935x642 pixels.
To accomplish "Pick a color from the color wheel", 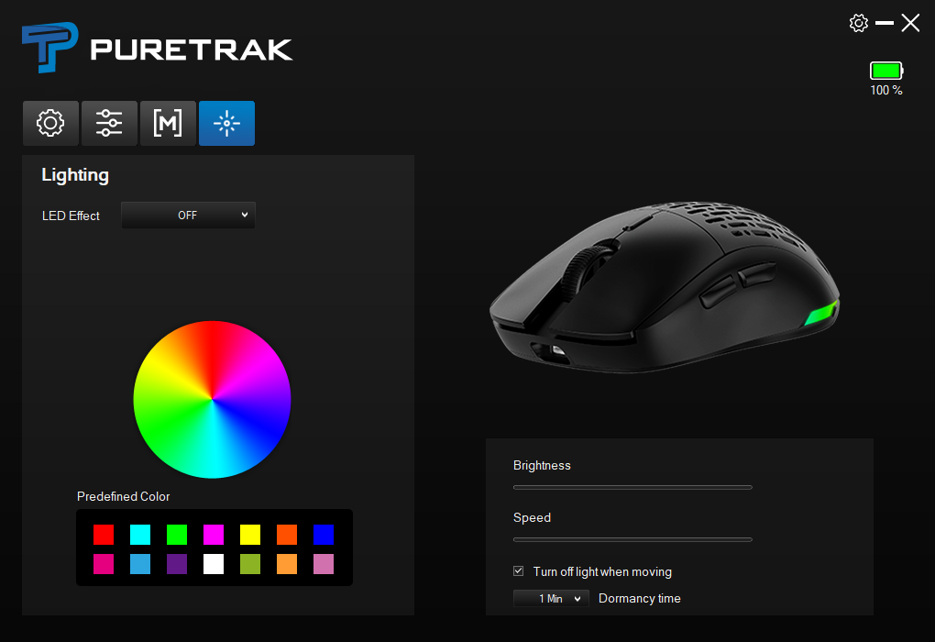I will 213,399.
